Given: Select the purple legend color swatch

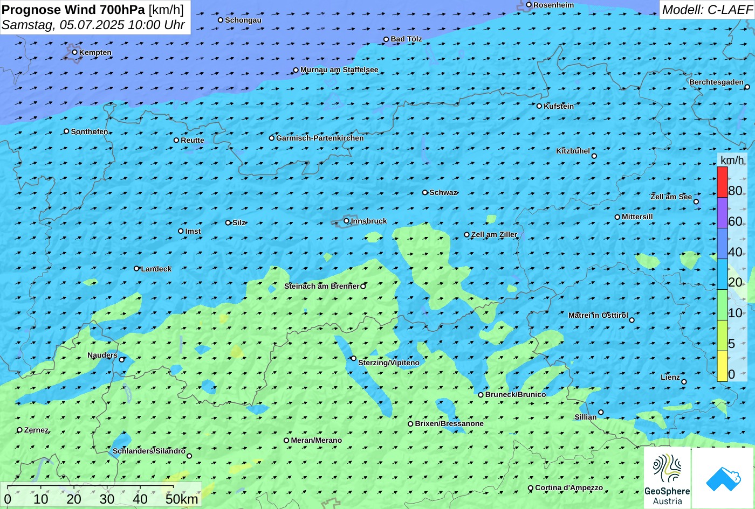Looking at the screenshot, I should (x=722, y=213).
